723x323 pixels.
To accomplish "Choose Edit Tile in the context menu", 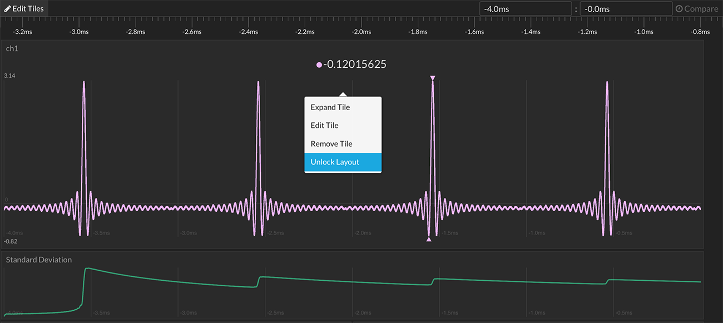I will pos(324,126).
